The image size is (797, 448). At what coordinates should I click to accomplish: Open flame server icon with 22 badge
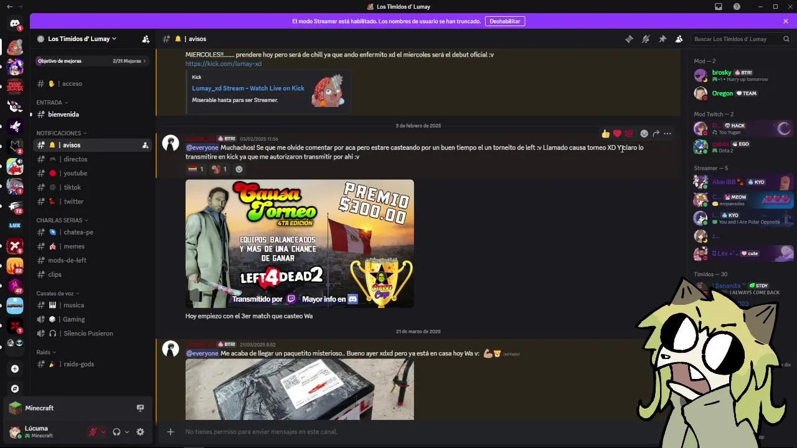pyautogui.click(x=15, y=266)
